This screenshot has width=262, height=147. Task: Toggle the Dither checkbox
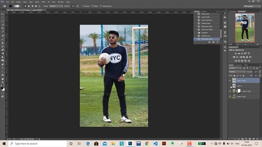(92, 6)
